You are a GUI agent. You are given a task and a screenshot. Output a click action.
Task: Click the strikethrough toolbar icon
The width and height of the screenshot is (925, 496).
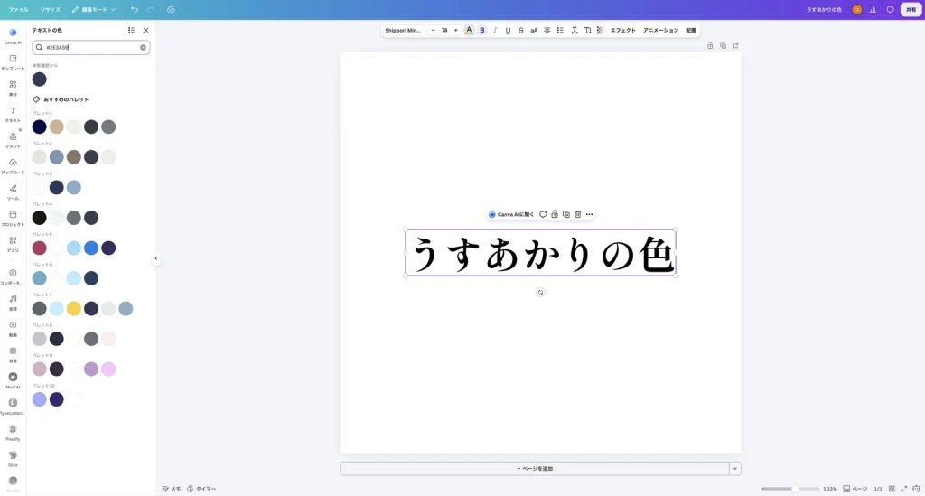521,30
